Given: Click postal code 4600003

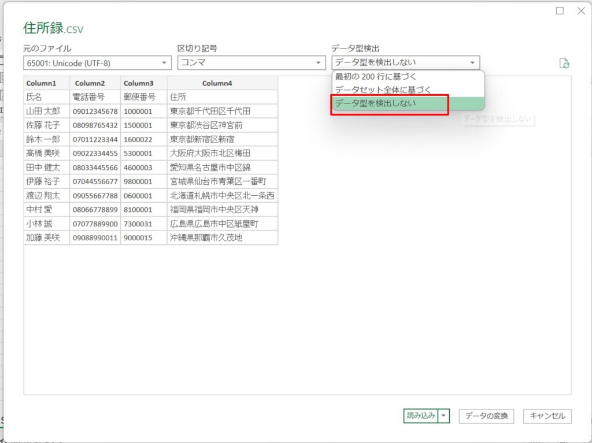Looking at the screenshot, I should tap(144, 167).
